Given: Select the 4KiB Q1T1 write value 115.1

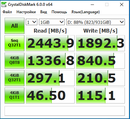Looking at the screenshot, I should click(100, 95).
